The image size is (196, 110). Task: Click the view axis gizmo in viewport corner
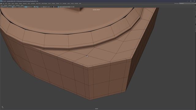pyautogui.click(x=2, y=107)
